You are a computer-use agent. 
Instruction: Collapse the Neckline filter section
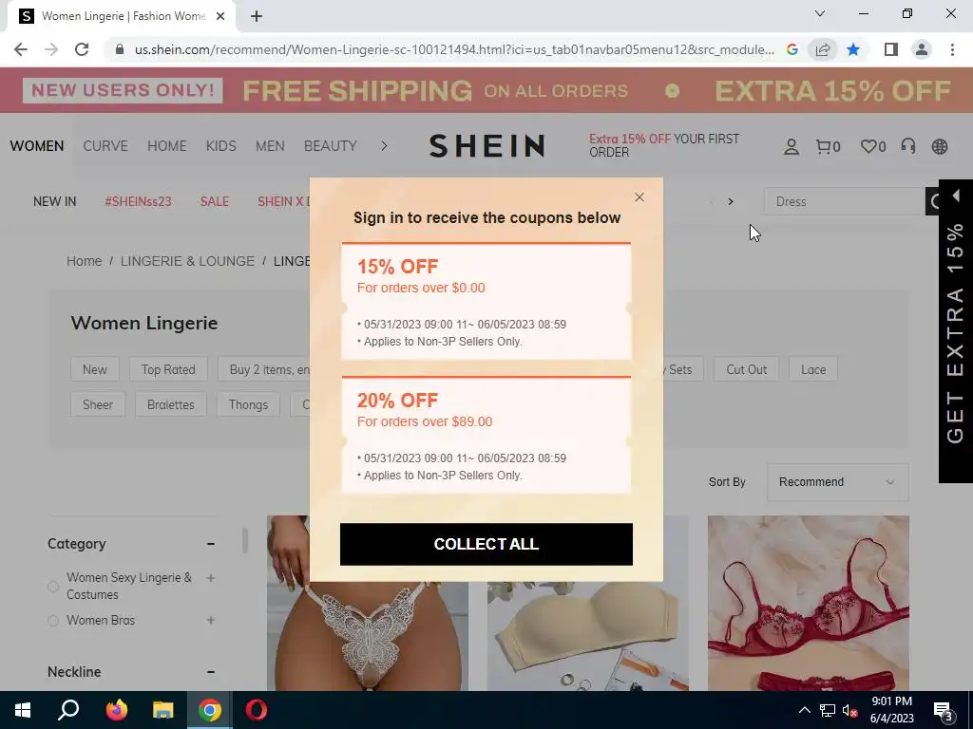point(211,671)
